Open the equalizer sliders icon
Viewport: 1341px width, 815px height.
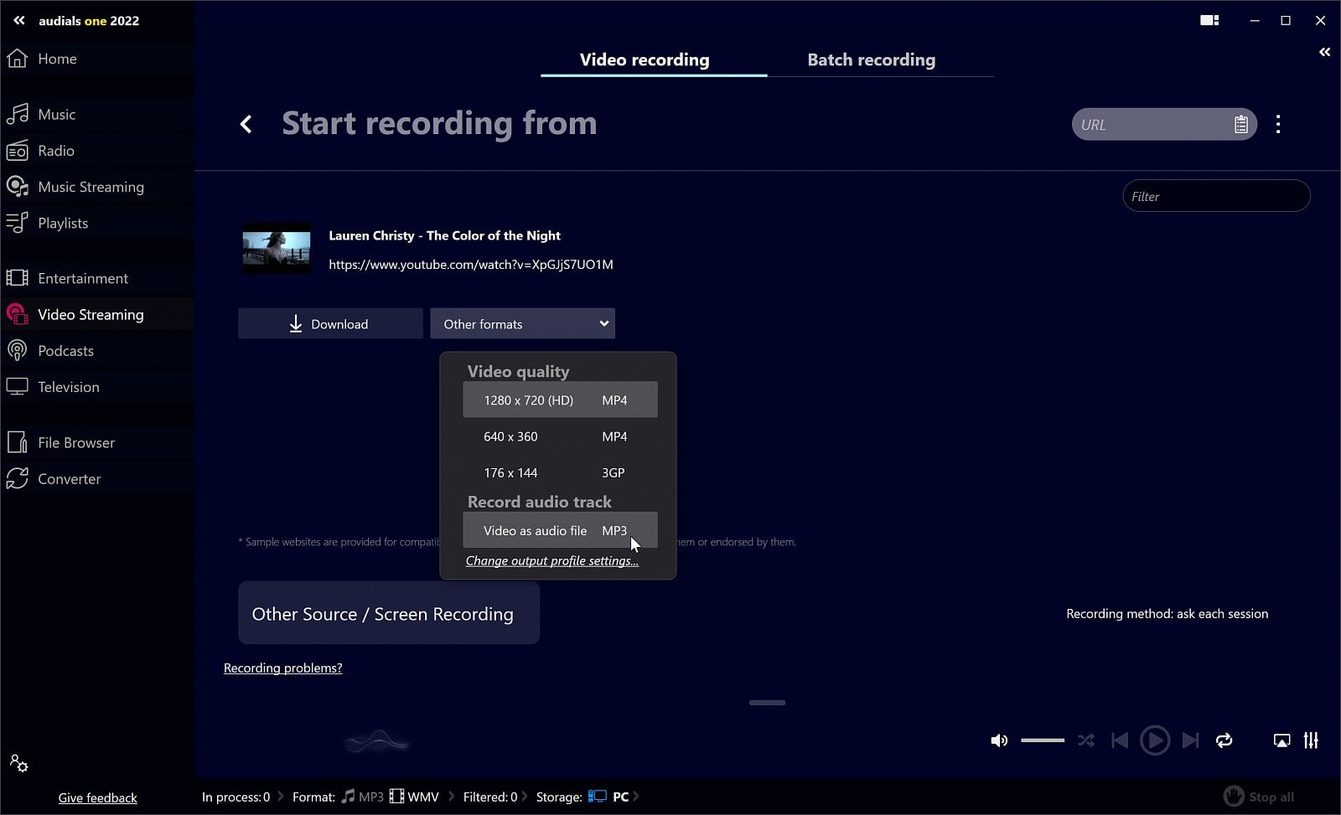[x=1312, y=740]
